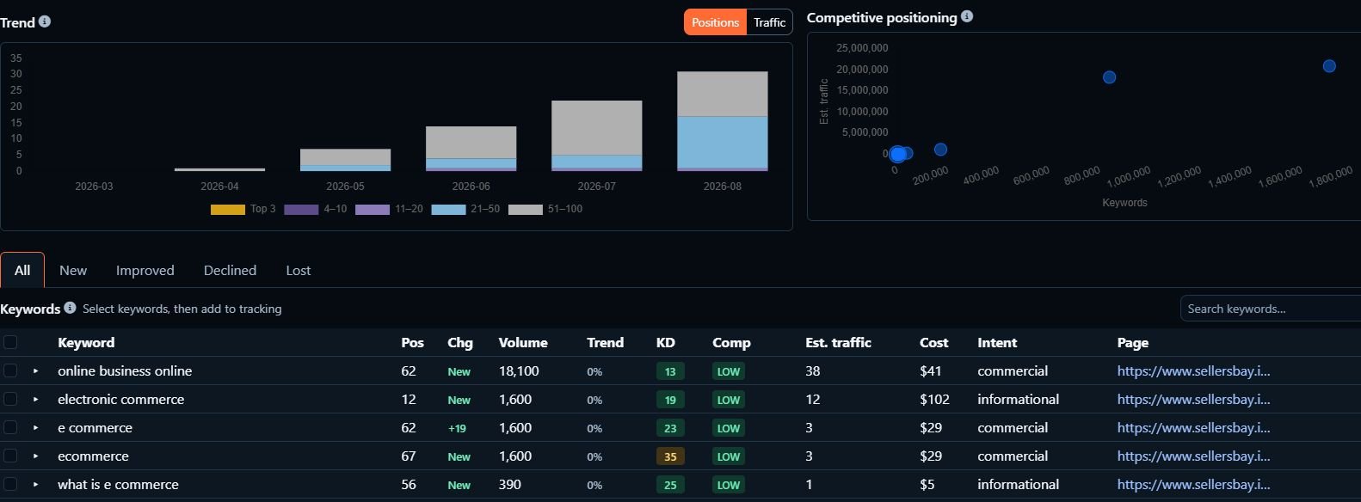1361x502 pixels.
Task: Open the Lost tab
Action: (298, 270)
